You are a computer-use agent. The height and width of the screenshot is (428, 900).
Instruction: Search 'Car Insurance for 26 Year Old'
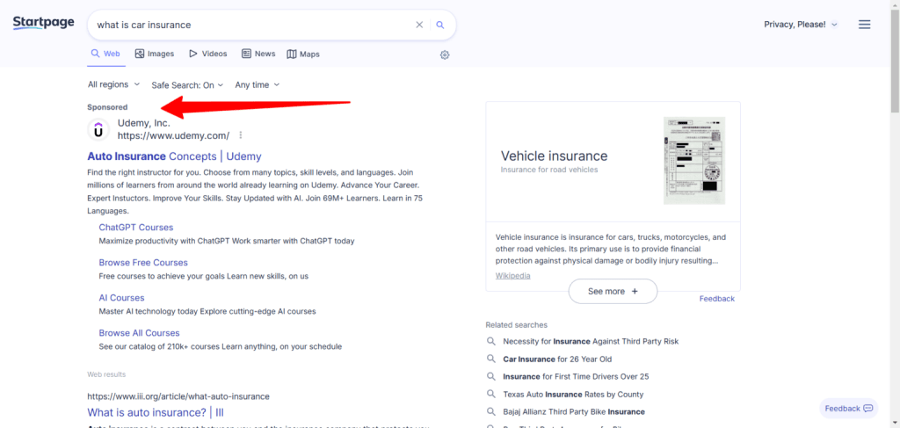point(557,359)
